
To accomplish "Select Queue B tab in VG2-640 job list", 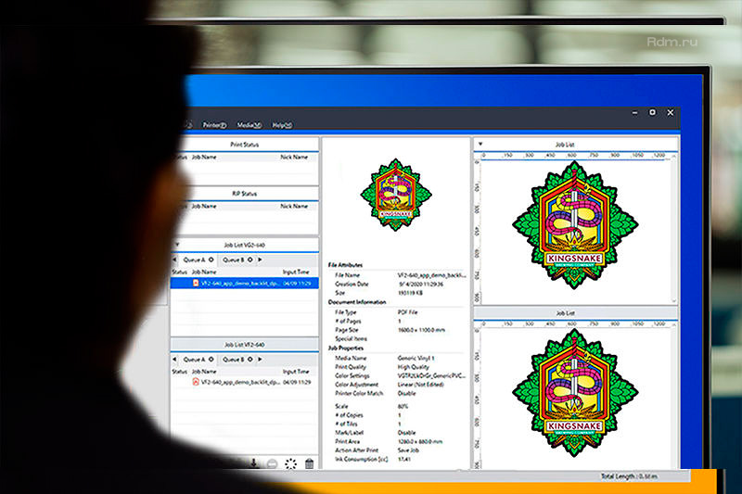I will tap(234, 260).
